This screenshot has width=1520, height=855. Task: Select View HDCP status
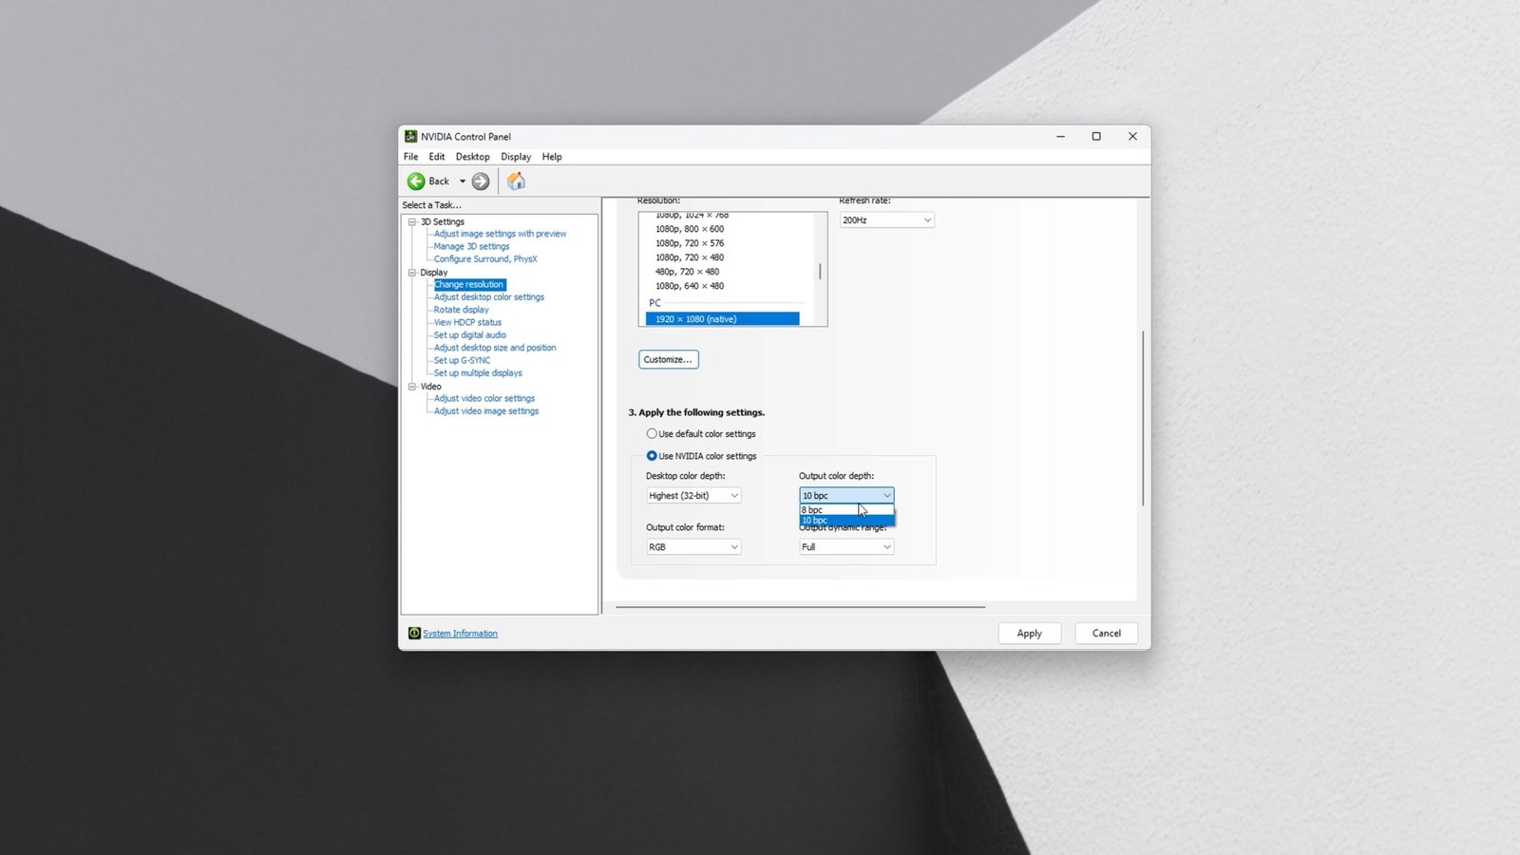(467, 322)
